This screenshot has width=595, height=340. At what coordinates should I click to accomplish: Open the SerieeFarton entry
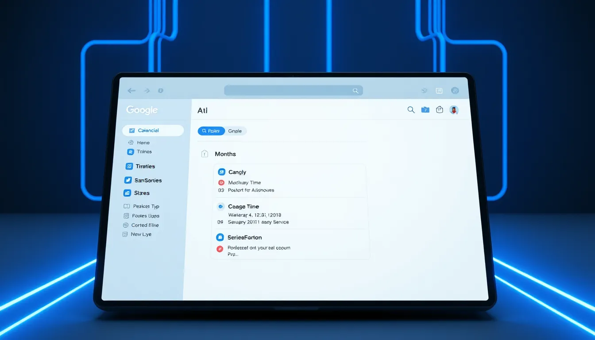pos(244,238)
